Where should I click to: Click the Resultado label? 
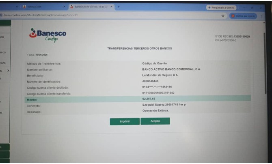coord(34,112)
